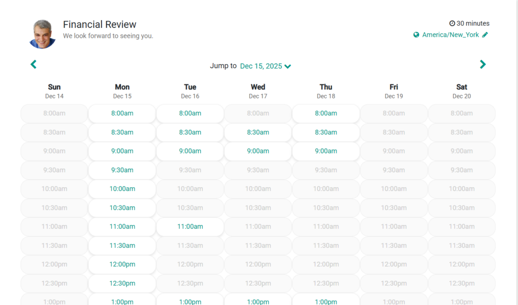518x305 pixels.
Task: Select Monday 12:30pm slot
Action: 122,283
